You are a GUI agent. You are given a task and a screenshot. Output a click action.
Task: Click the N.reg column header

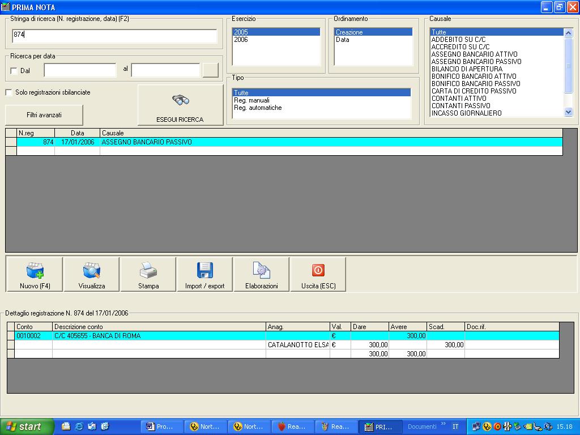pos(36,133)
